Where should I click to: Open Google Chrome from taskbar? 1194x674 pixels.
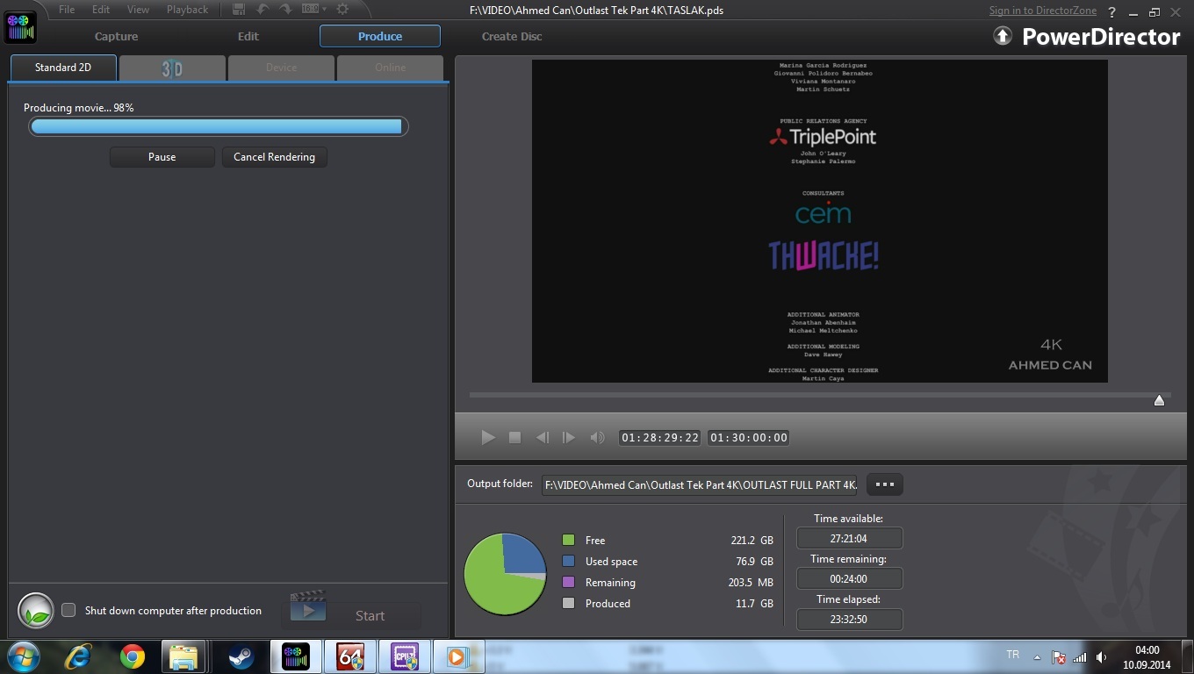click(133, 656)
